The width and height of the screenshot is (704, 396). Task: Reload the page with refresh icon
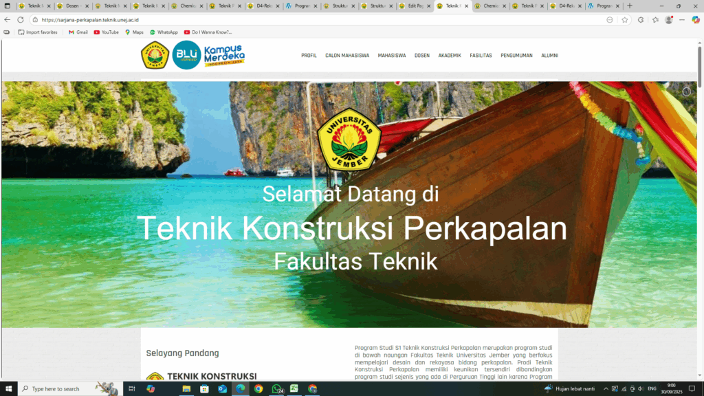pyautogui.click(x=20, y=20)
